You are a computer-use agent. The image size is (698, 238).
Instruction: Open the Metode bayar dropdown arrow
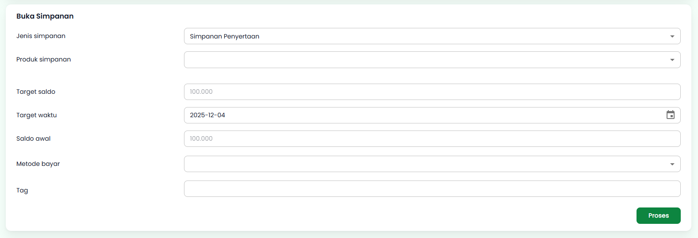coord(672,164)
